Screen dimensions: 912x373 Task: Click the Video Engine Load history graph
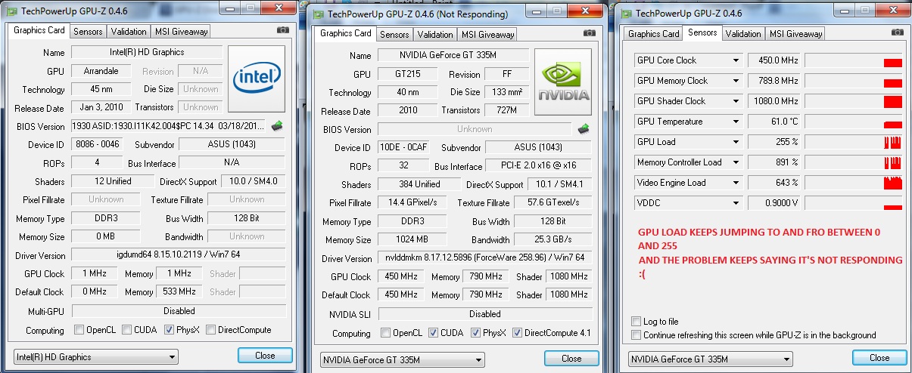(854, 183)
